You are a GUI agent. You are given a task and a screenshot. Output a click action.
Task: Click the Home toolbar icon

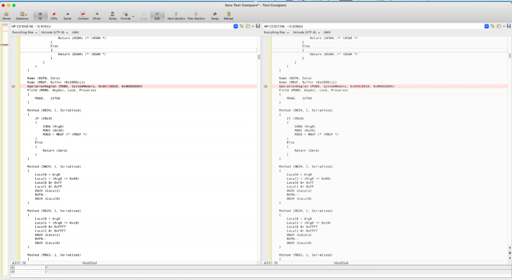tap(6, 15)
